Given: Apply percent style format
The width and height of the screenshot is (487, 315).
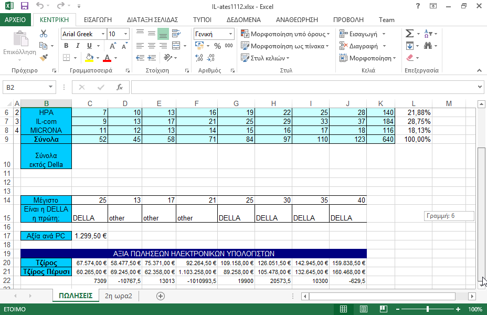Looking at the screenshot, I should [x=217, y=46].
